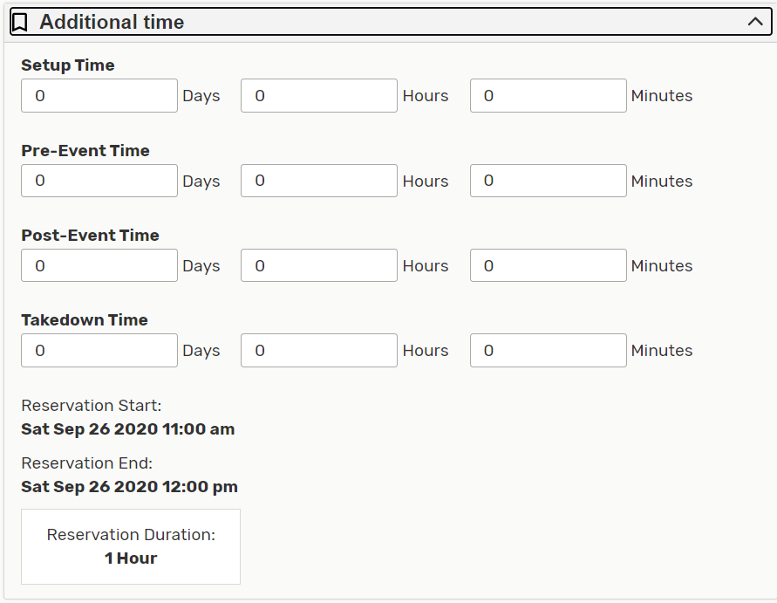Click the Setup Time label
Image resolution: width=777 pixels, height=603 pixels.
coord(68,65)
